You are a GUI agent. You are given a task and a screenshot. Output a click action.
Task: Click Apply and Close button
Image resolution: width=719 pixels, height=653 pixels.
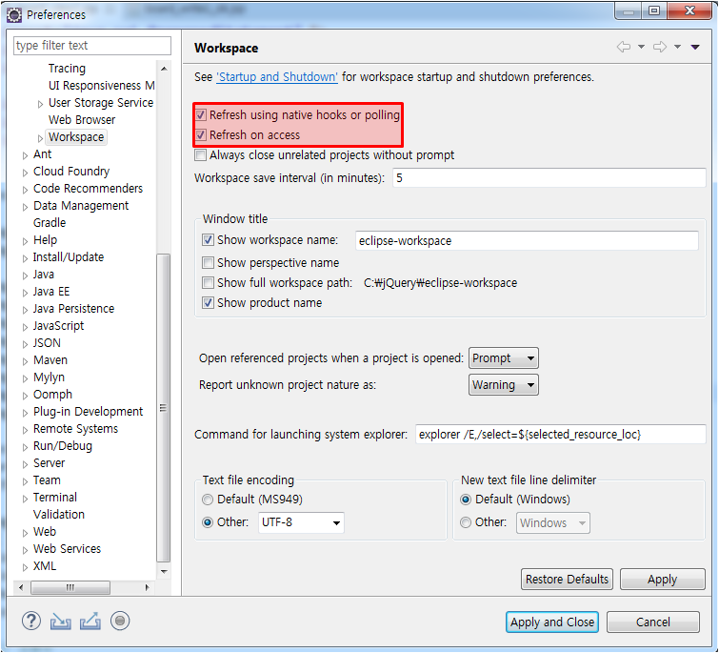pyautogui.click(x=552, y=622)
